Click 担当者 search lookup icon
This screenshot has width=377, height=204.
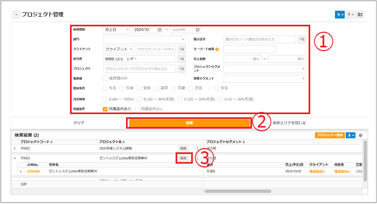182,59
